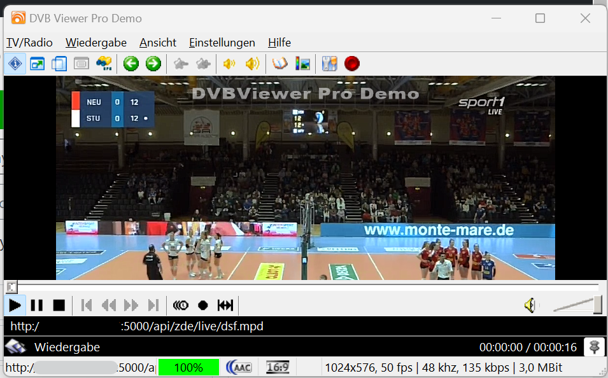Open the picture color settings icon
The height and width of the screenshot is (378, 608).
(302, 64)
